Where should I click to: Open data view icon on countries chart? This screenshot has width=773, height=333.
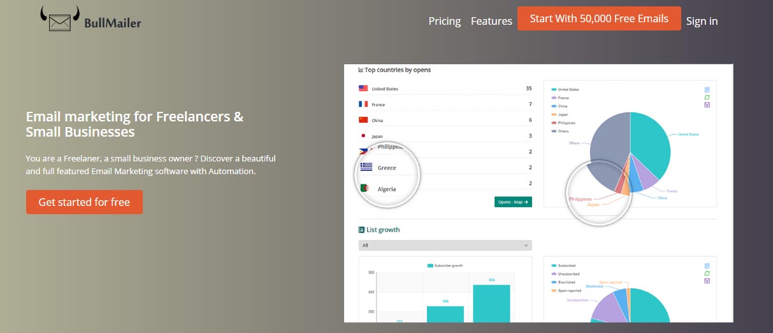pyautogui.click(x=707, y=90)
